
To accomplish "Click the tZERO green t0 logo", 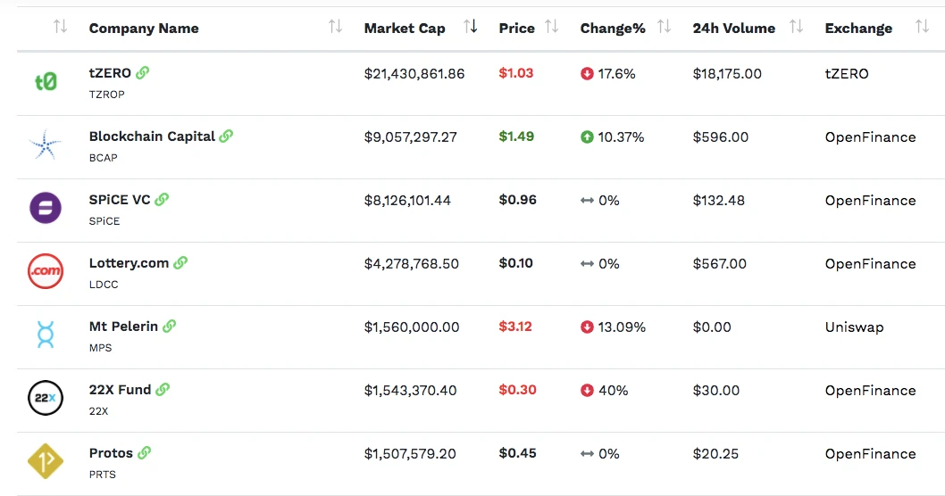I will click(x=46, y=81).
